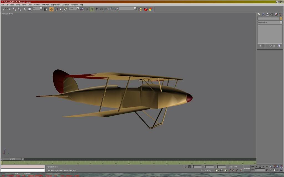Toggle the Angle Snap button
Image resolution: width=284 pixels, height=177 pixels.
click(233, 170)
